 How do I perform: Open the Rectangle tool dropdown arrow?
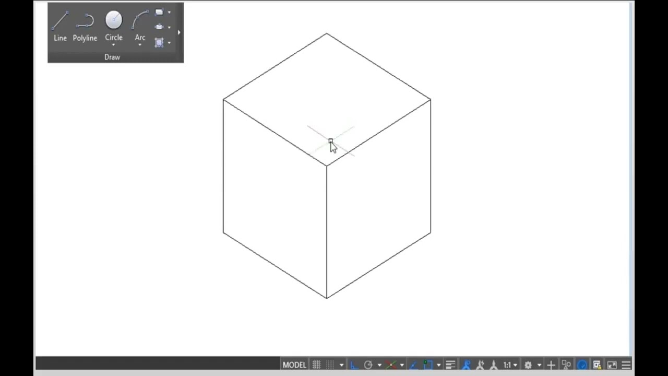coord(169,12)
